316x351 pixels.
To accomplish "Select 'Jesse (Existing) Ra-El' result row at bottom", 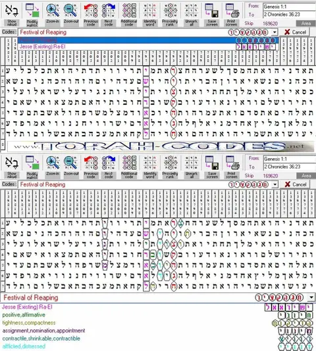I will click(158, 307).
